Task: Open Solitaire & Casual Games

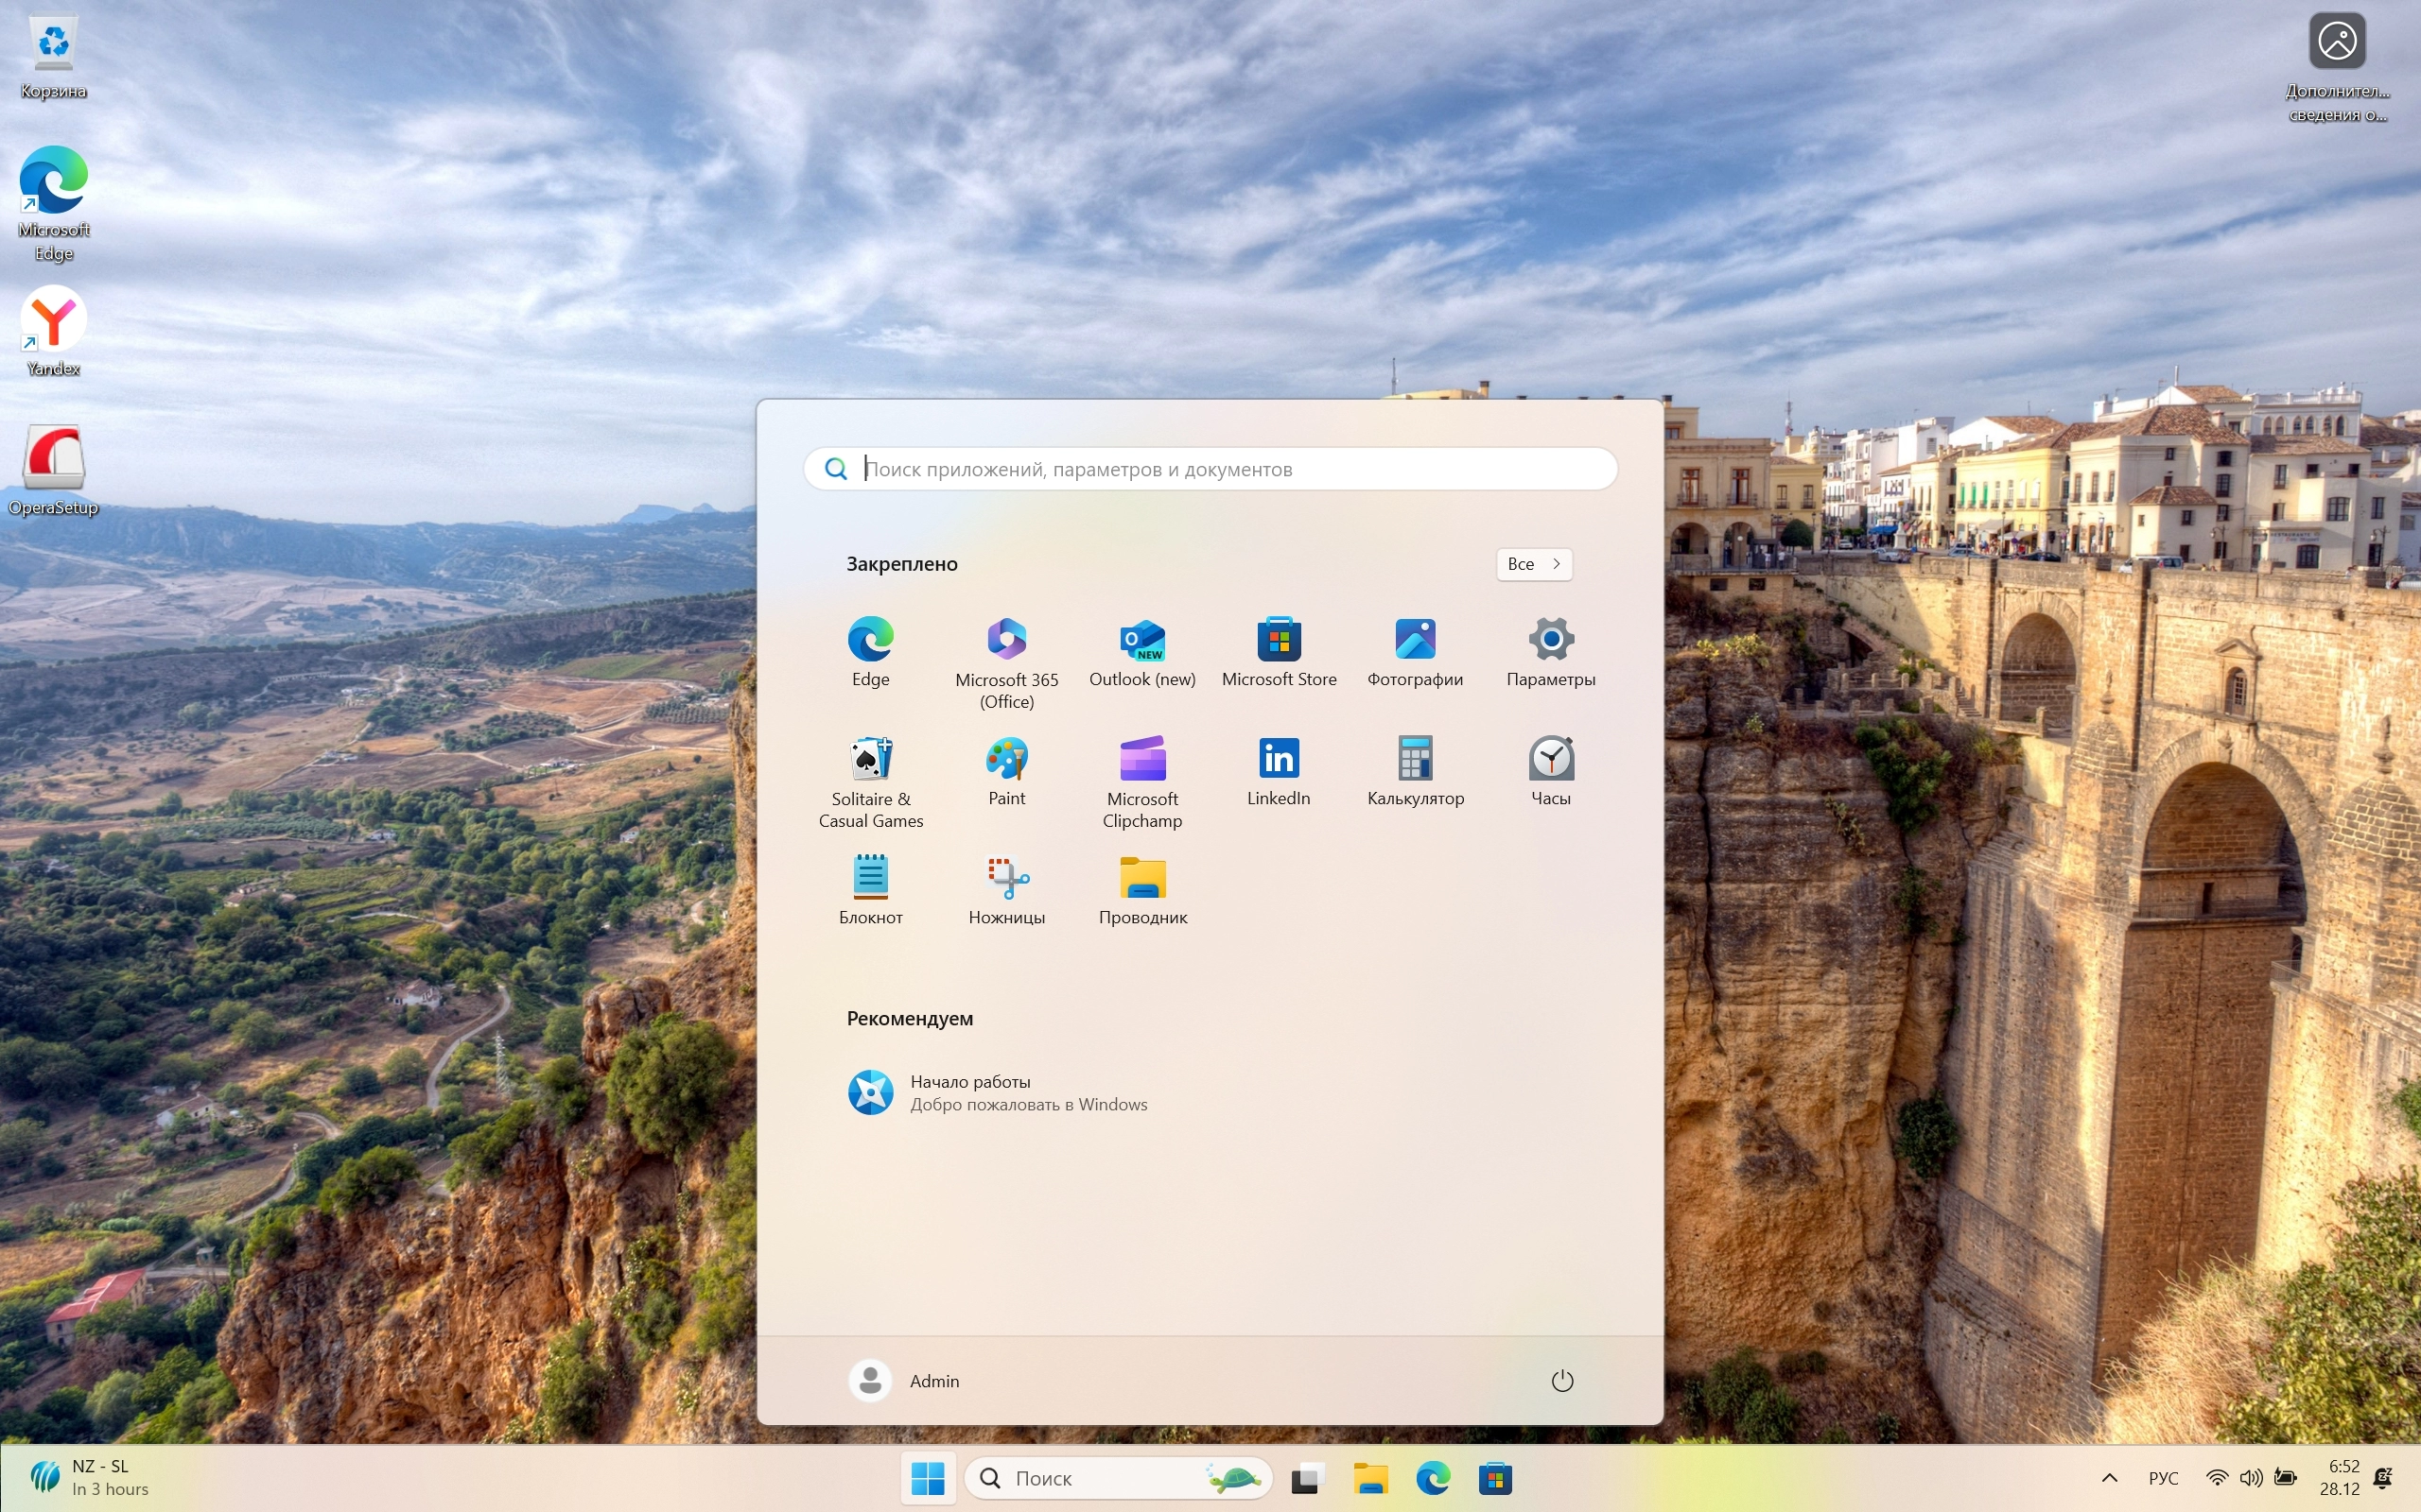Action: 870,760
